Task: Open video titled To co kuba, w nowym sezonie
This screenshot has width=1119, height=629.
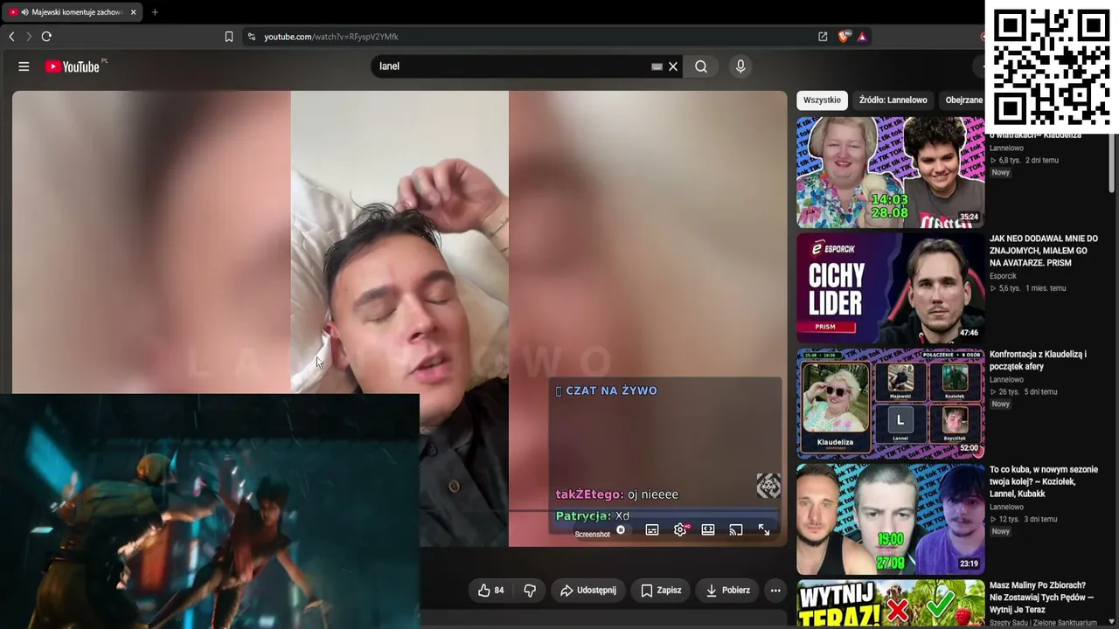Action: (1044, 481)
